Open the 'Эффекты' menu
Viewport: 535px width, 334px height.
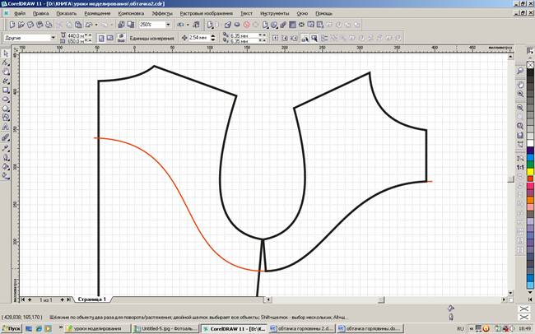coord(162,13)
